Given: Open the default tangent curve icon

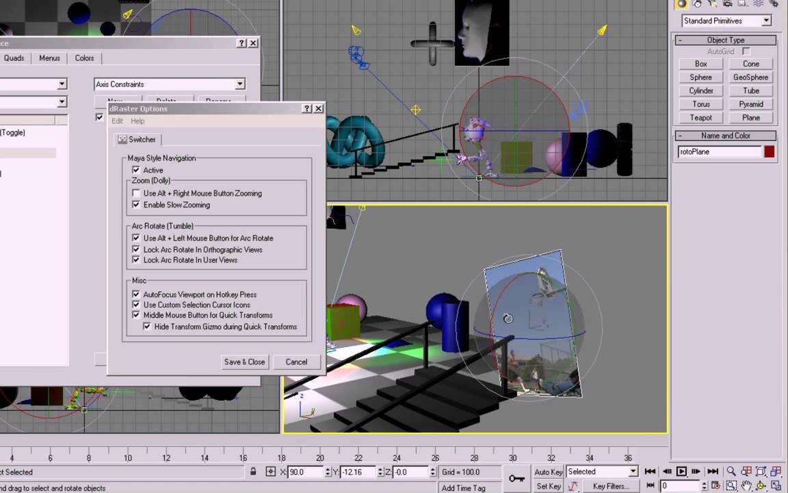Looking at the screenshot, I should click(x=573, y=486).
